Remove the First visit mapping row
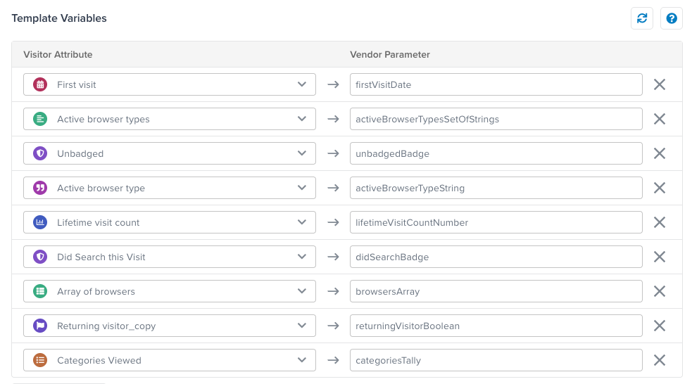692x384 pixels. tap(660, 84)
